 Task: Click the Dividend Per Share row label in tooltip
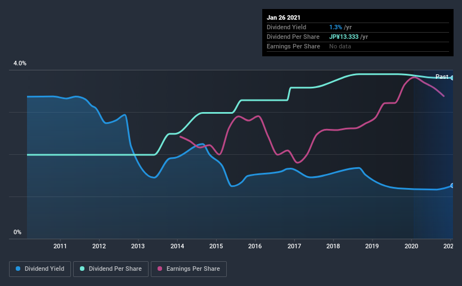coord(293,37)
